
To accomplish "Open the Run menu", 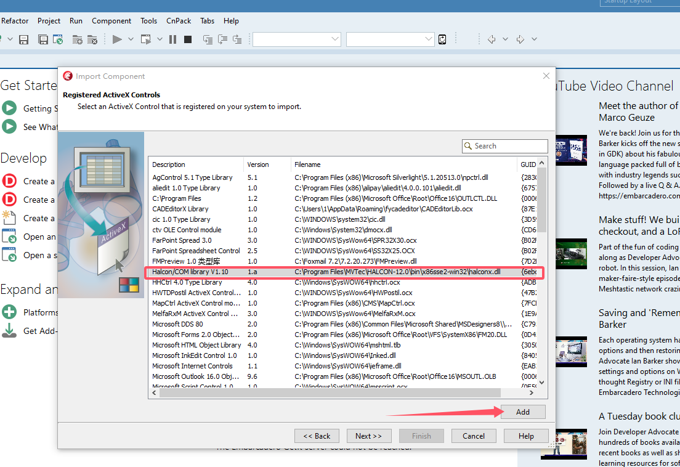I will click(x=76, y=21).
